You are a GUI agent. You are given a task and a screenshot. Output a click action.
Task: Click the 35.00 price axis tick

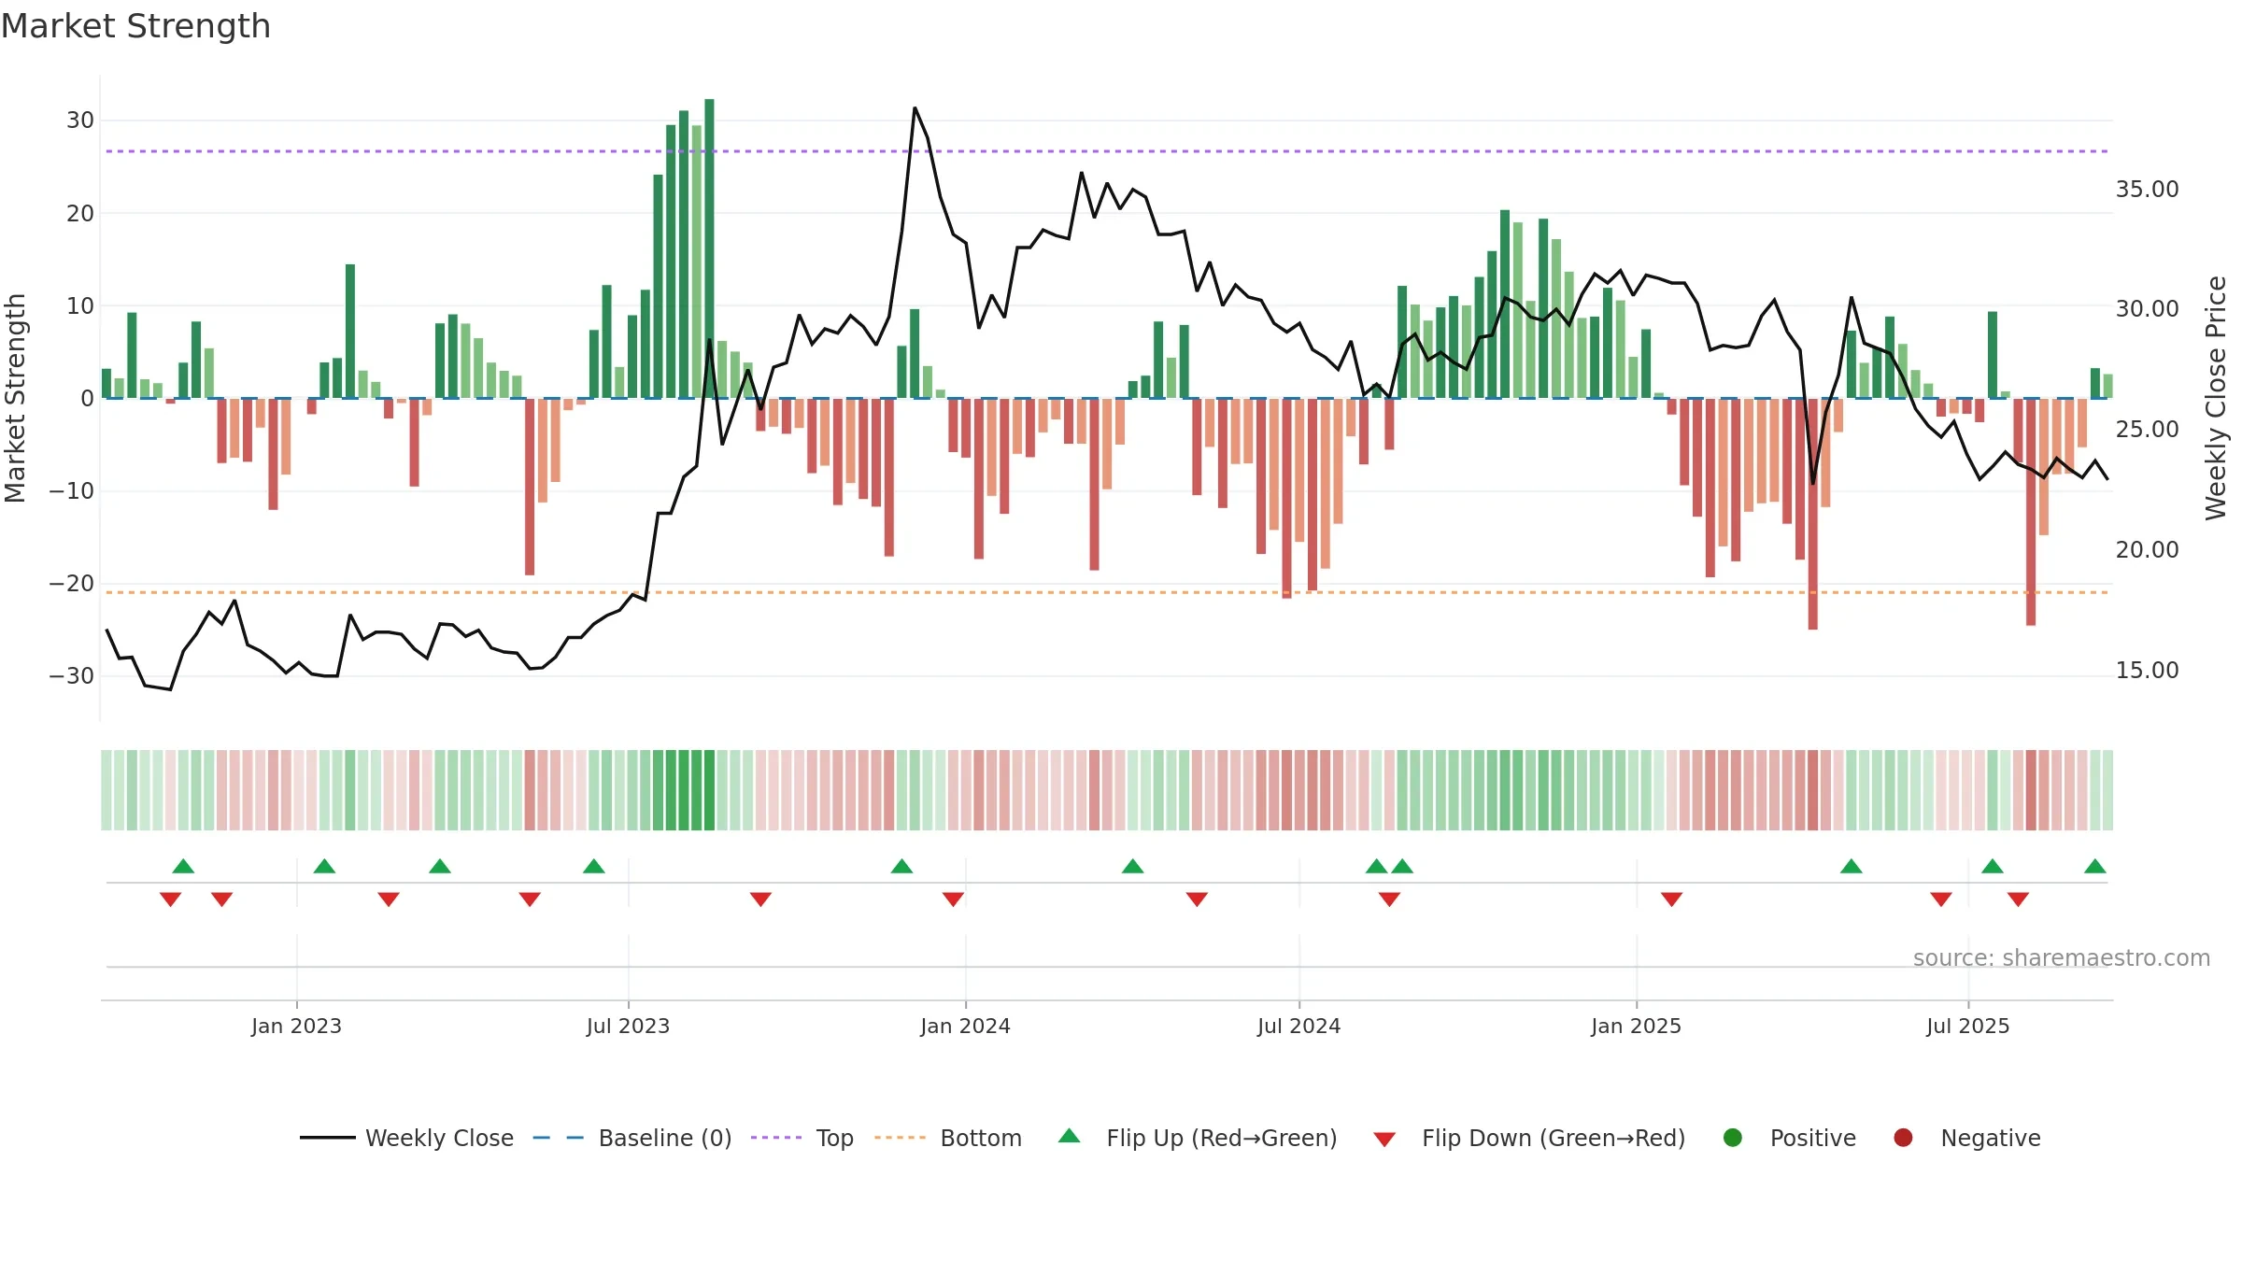(2147, 190)
